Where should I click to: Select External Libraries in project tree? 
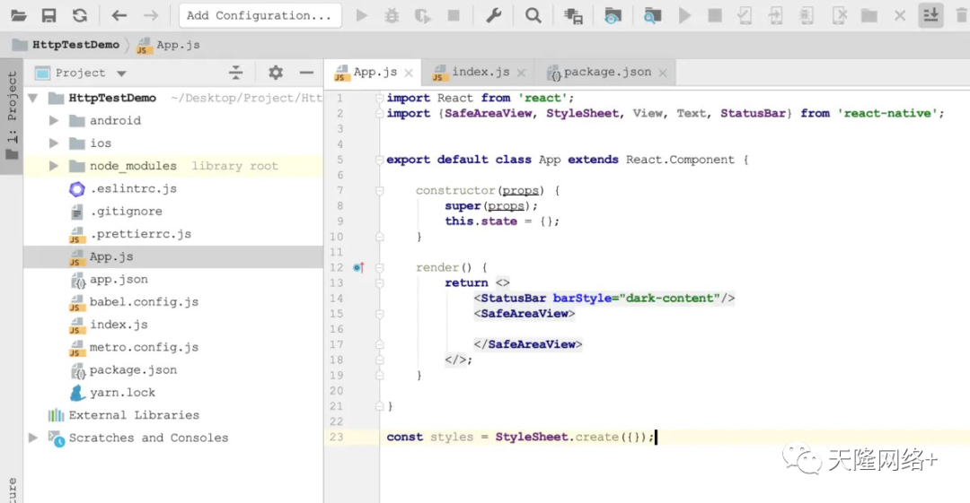tap(134, 415)
